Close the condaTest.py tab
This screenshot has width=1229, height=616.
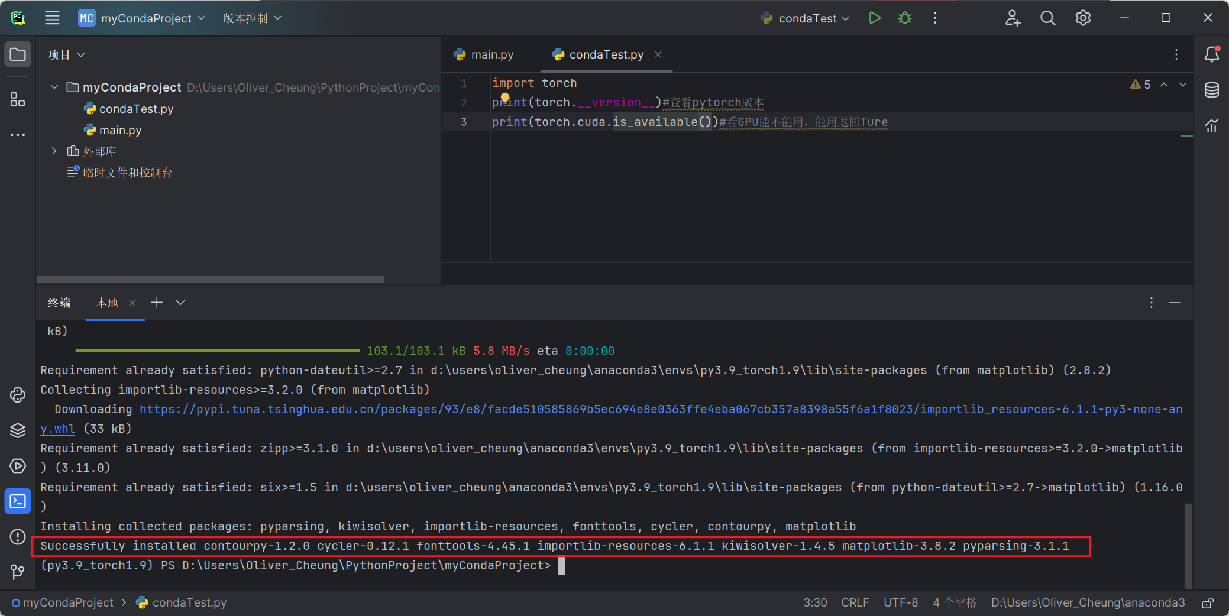coord(658,54)
